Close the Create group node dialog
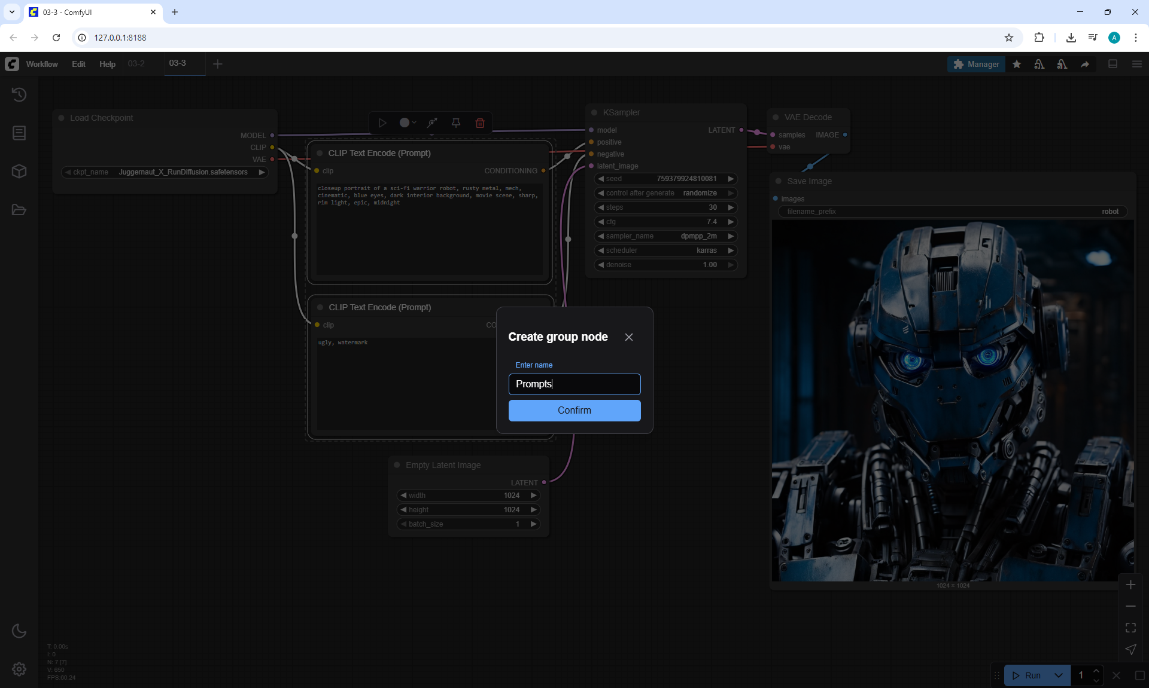 coord(628,337)
